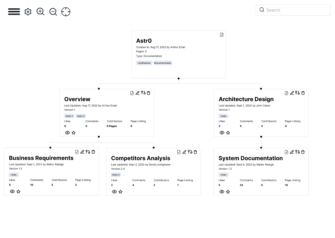Add a page on Astr0 card

pos(222,35)
